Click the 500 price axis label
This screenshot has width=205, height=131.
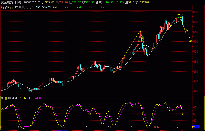(x=196, y=52)
